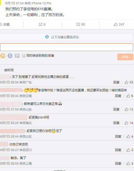Select the 按时间 sort tab
The image size is (134, 171).
(9, 70)
